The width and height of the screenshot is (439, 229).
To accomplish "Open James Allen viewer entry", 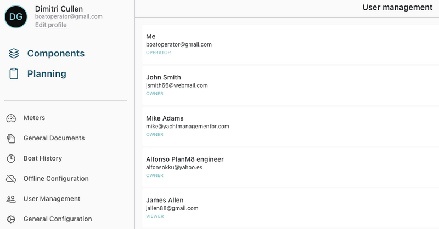I will (x=285, y=208).
